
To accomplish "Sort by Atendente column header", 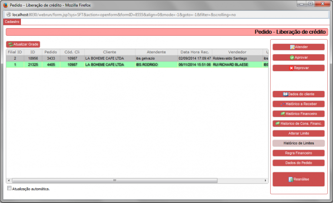I will [x=157, y=52].
